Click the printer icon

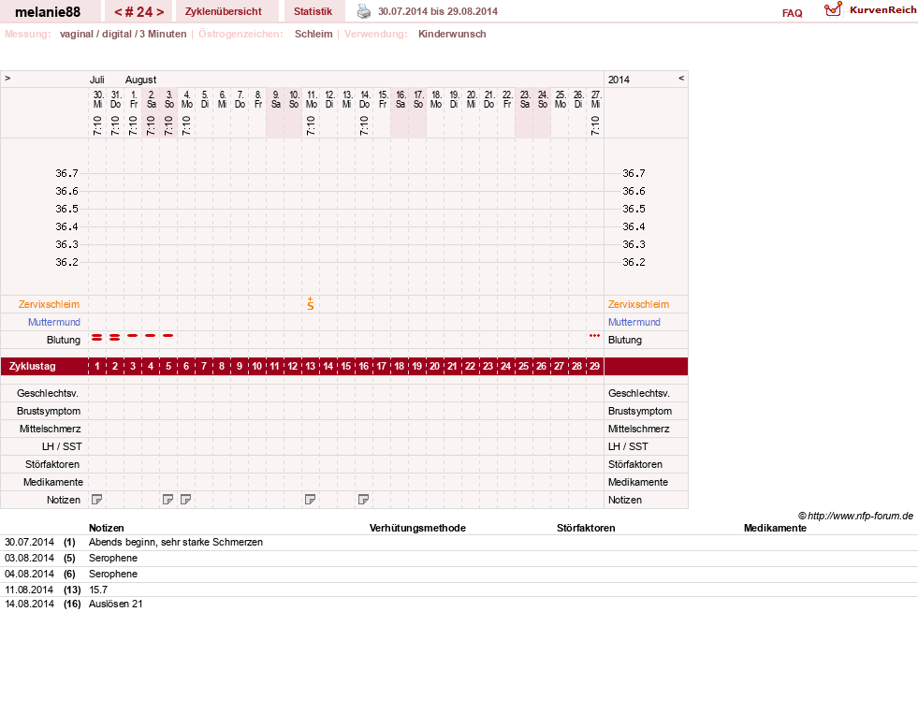tap(364, 11)
